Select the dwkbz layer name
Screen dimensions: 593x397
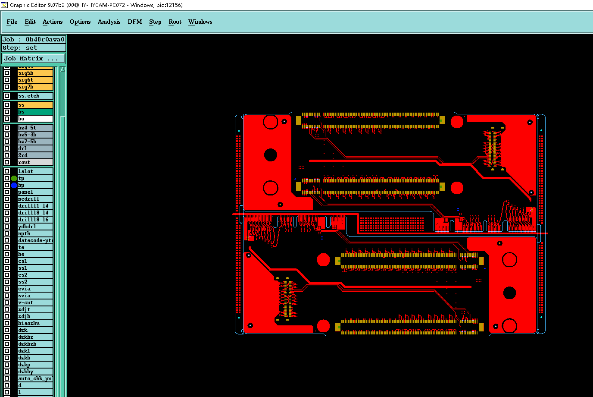coord(35,337)
